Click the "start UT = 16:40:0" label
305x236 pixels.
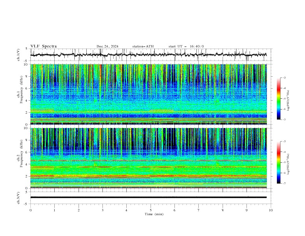(186, 46)
